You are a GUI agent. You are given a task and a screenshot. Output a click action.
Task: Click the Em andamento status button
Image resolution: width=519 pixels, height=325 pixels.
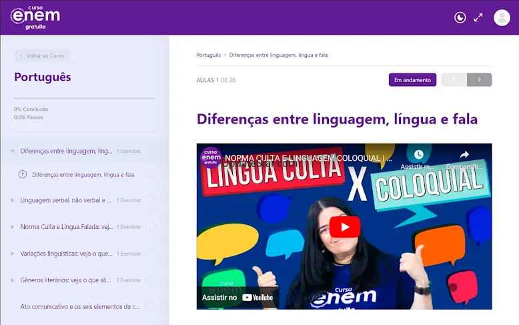click(x=412, y=80)
